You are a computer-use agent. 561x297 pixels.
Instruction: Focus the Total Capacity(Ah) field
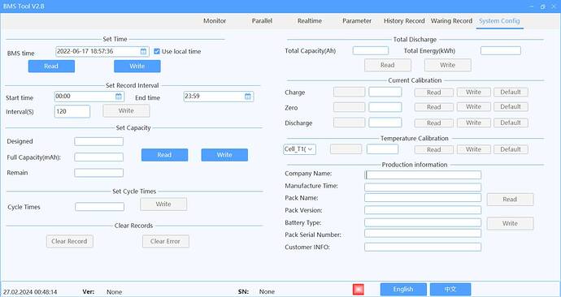coord(371,50)
